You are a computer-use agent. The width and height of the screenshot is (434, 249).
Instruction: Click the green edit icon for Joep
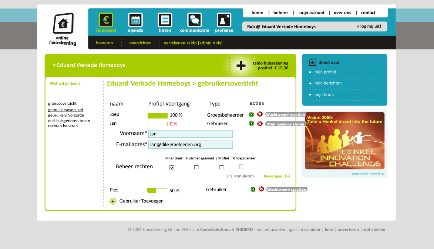252,114
